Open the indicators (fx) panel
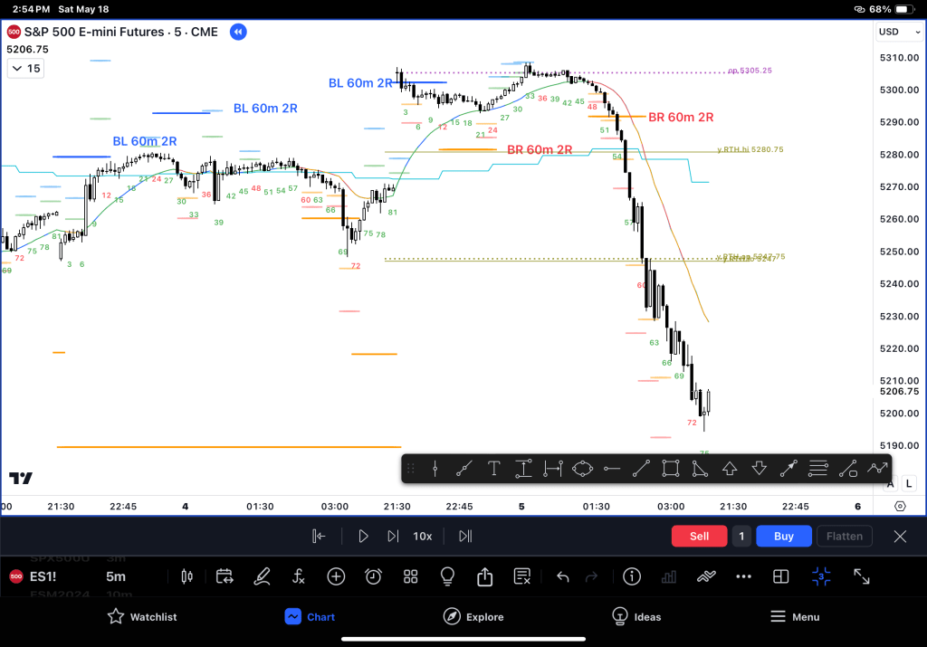This screenshot has width=927, height=647. click(x=299, y=576)
